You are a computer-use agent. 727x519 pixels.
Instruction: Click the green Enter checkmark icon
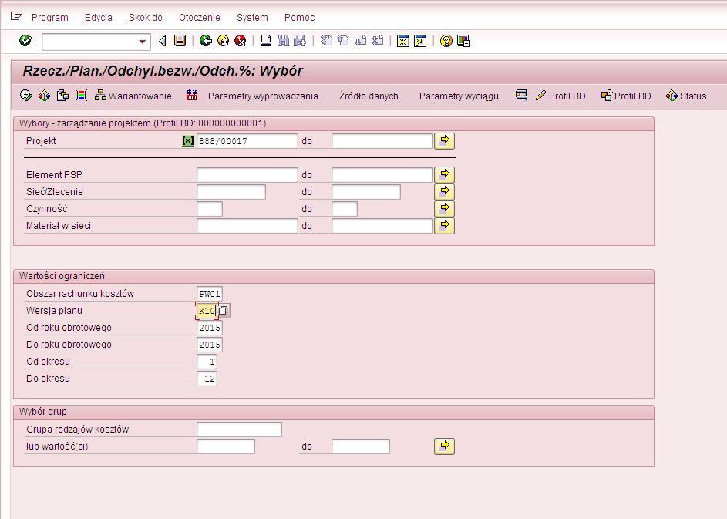[x=25, y=41]
